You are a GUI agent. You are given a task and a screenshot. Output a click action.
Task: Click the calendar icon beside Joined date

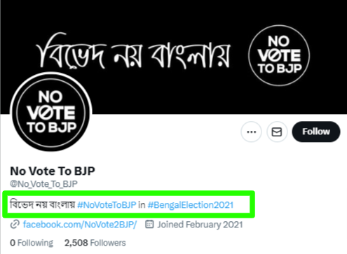tap(149, 225)
